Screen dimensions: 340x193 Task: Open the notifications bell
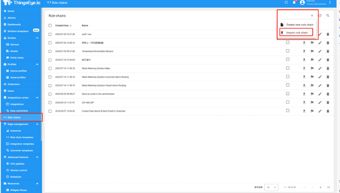[294, 3]
